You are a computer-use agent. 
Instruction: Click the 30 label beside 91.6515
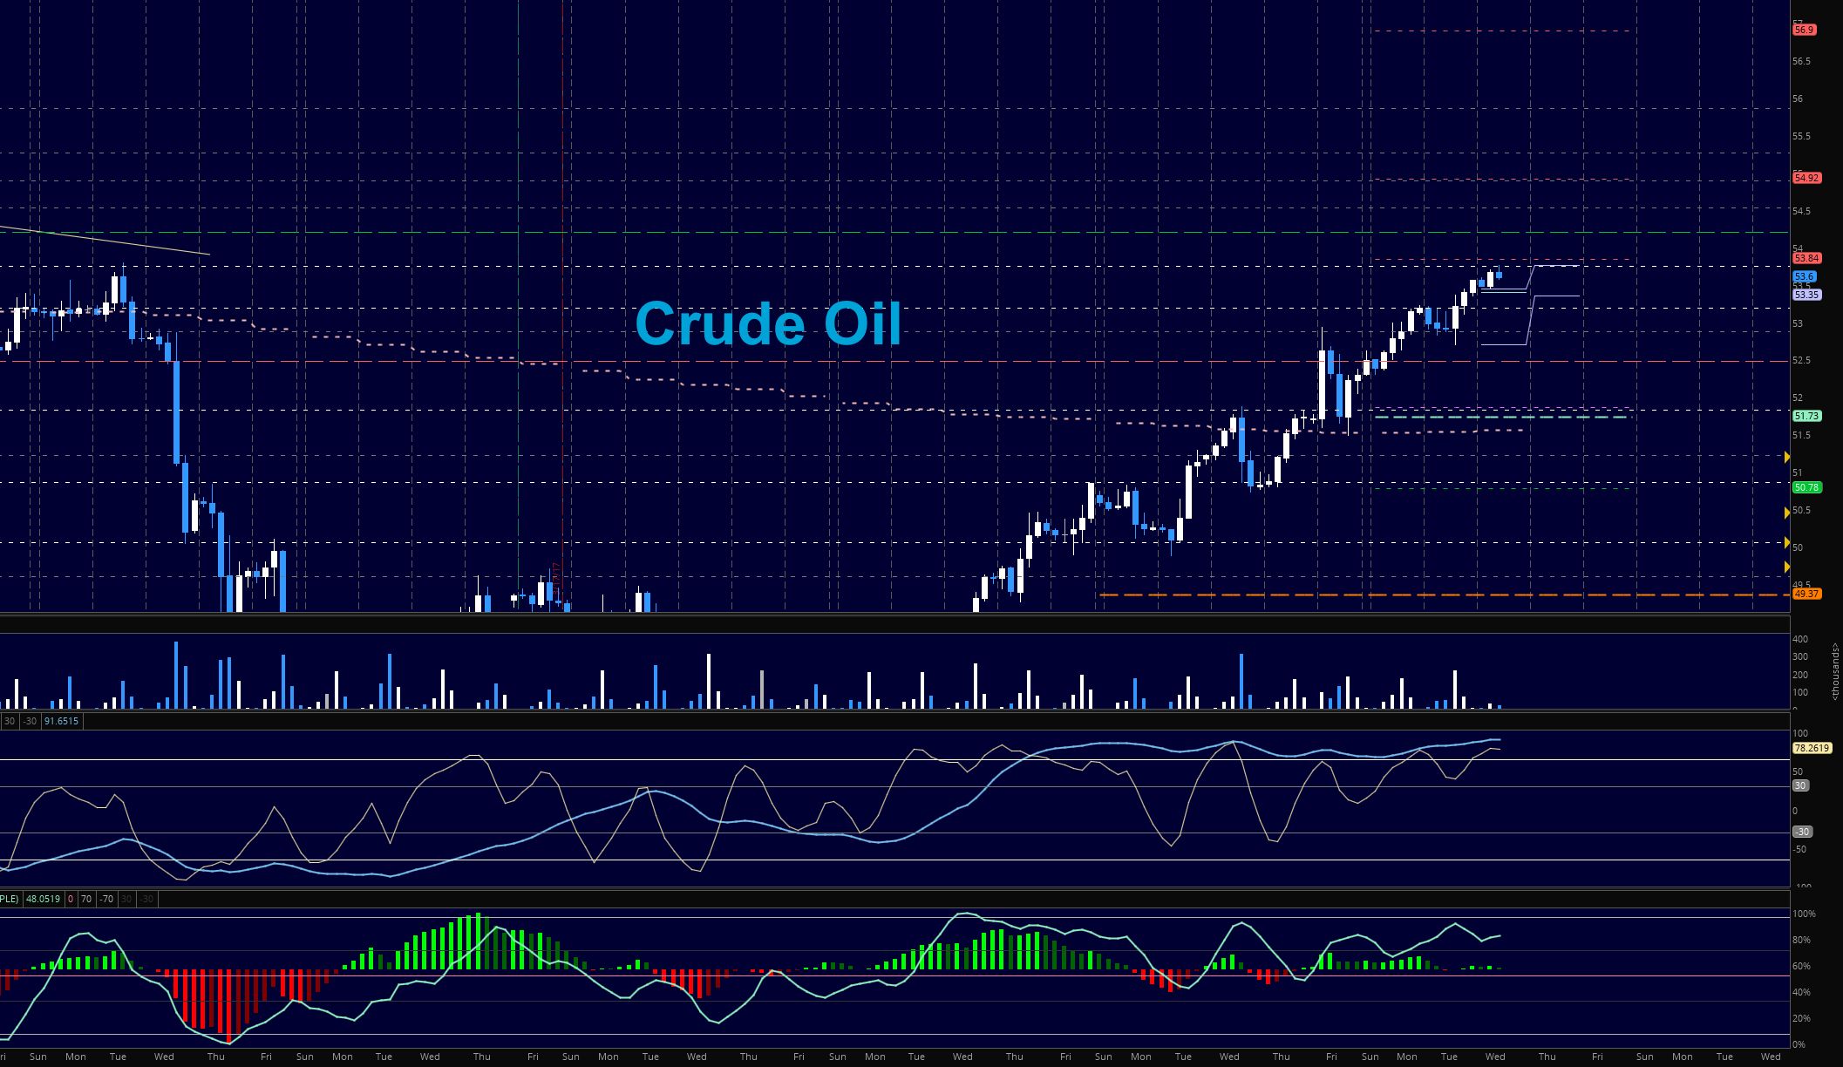[x=10, y=721]
